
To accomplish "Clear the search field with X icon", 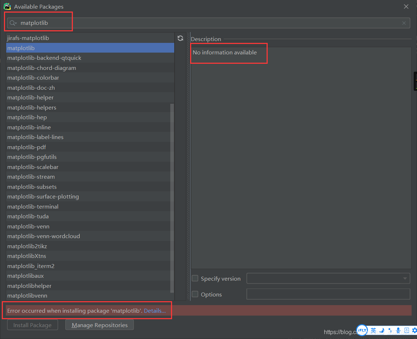I will click(404, 23).
